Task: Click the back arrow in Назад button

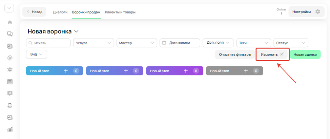Action: point(28,12)
